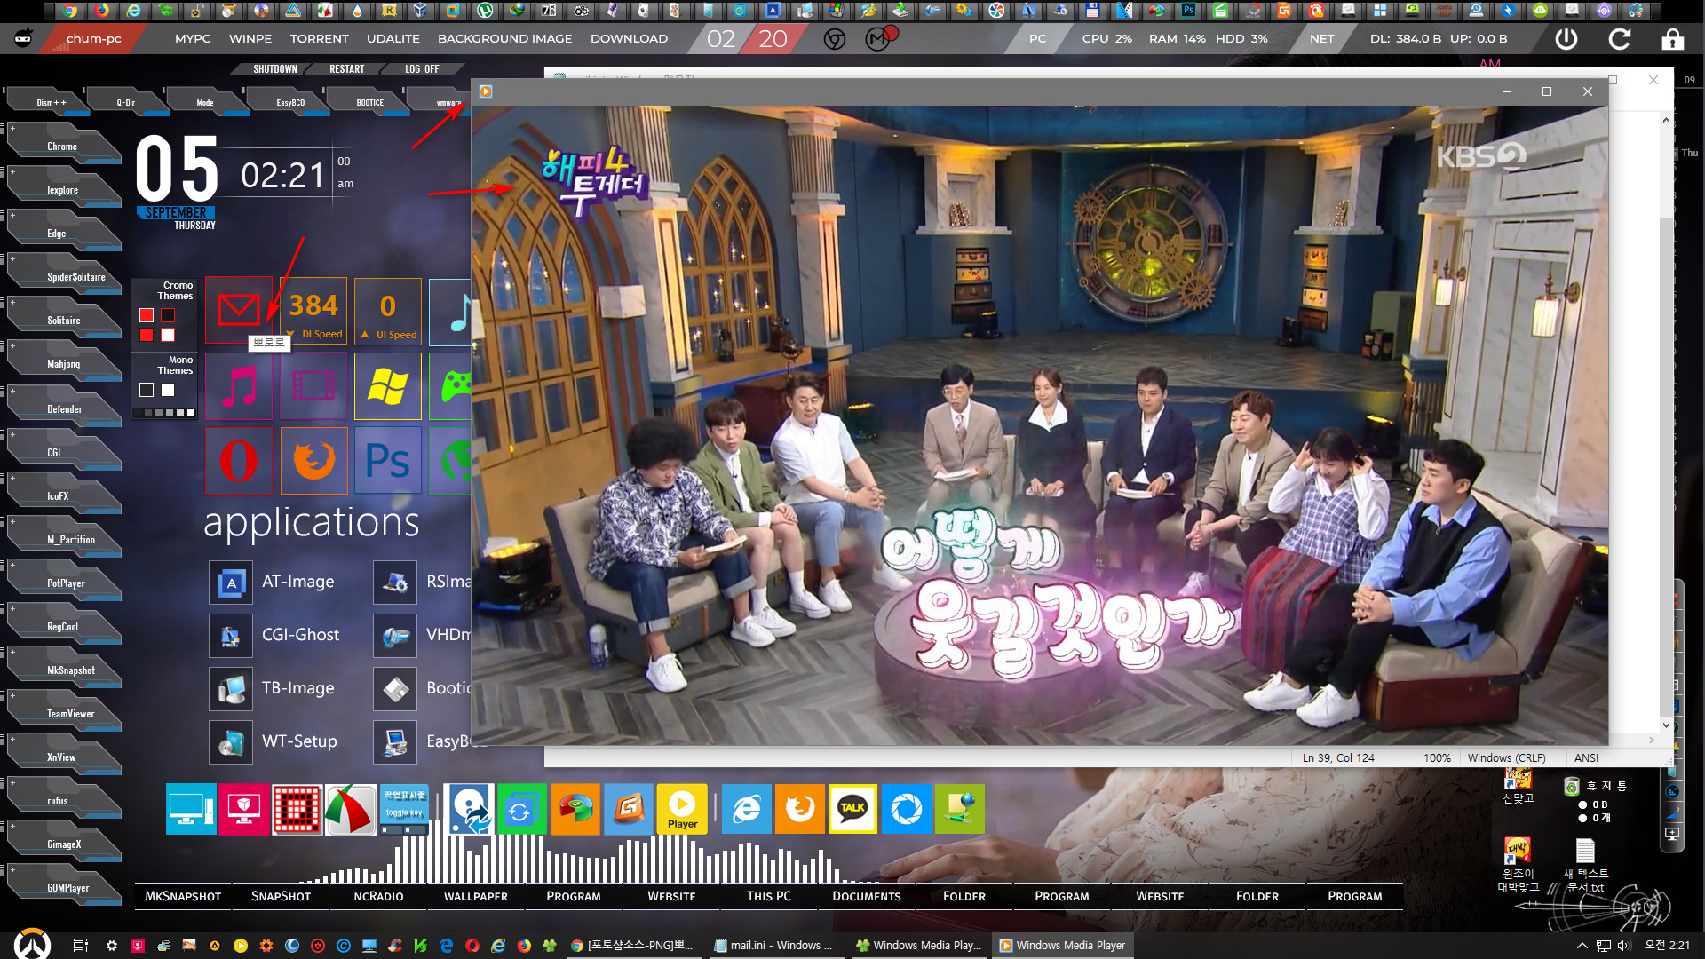This screenshot has height=959, width=1705.
Task: Pick the white swatch under Cromo Themes
Action: tap(168, 335)
